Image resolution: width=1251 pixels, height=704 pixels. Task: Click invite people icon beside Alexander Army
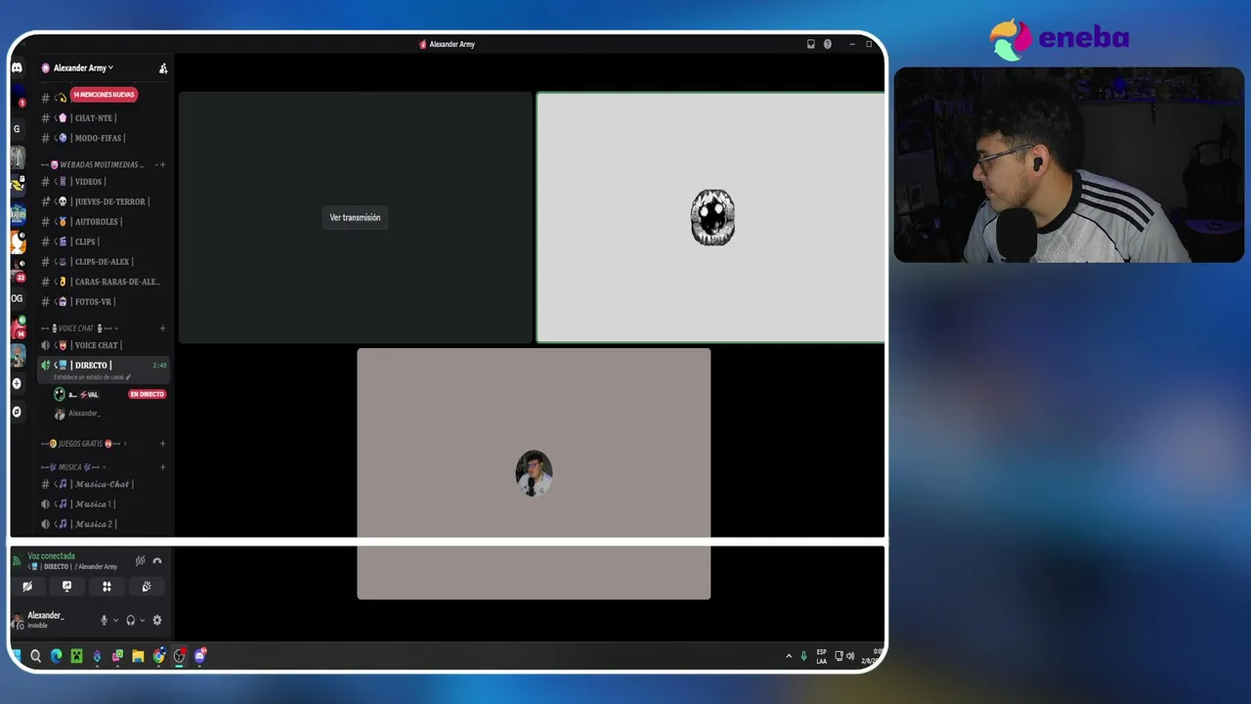(x=163, y=68)
